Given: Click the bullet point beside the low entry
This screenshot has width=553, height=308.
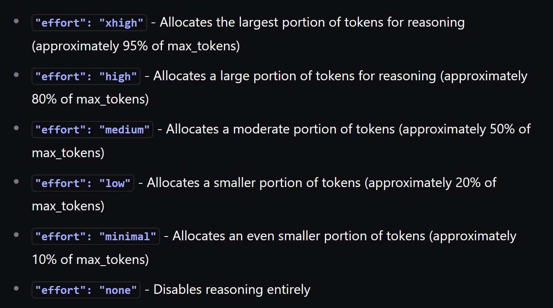Looking at the screenshot, I should tap(16, 181).
